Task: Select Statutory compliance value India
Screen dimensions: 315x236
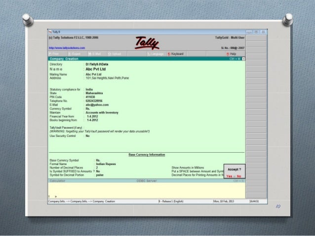Action: [89, 90]
